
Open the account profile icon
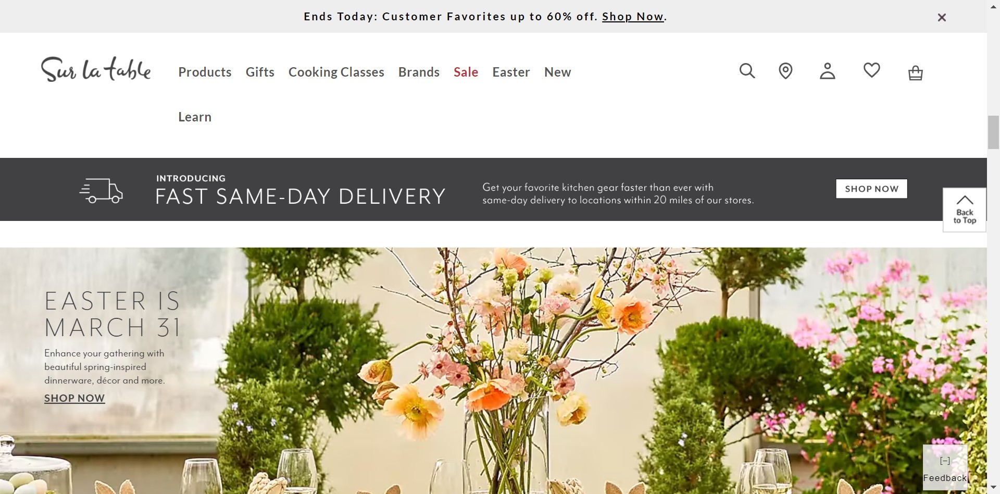pyautogui.click(x=828, y=71)
